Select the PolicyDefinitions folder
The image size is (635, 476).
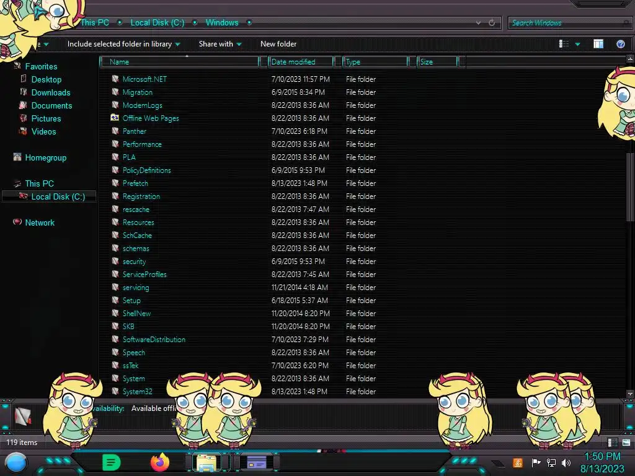[x=146, y=170]
